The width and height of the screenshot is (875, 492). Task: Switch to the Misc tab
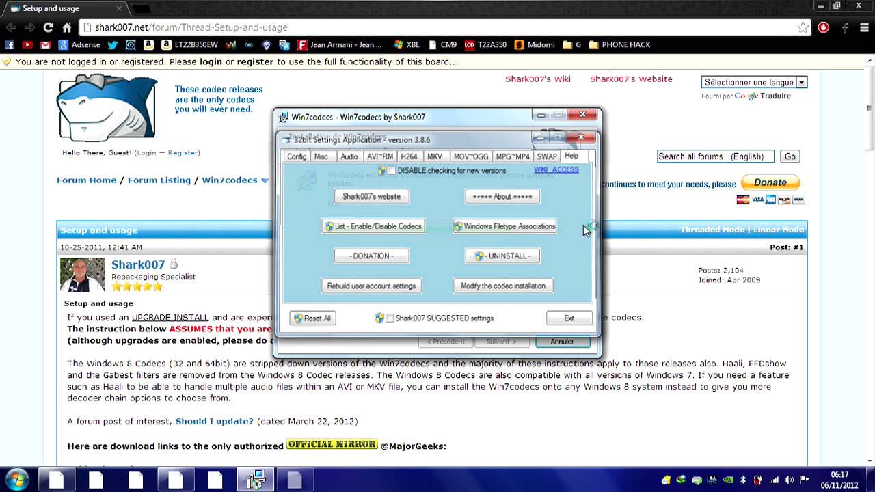(x=321, y=156)
